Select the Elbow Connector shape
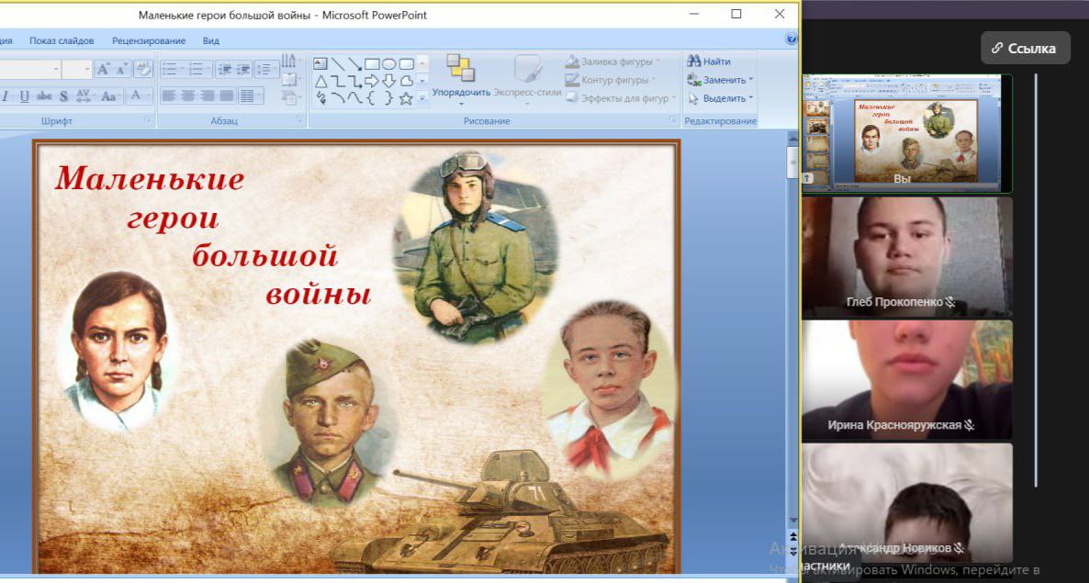Screen dimensions: 1089x583 338,81
